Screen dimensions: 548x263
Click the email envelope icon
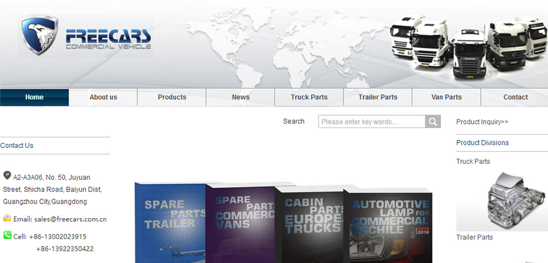pos(7,218)
